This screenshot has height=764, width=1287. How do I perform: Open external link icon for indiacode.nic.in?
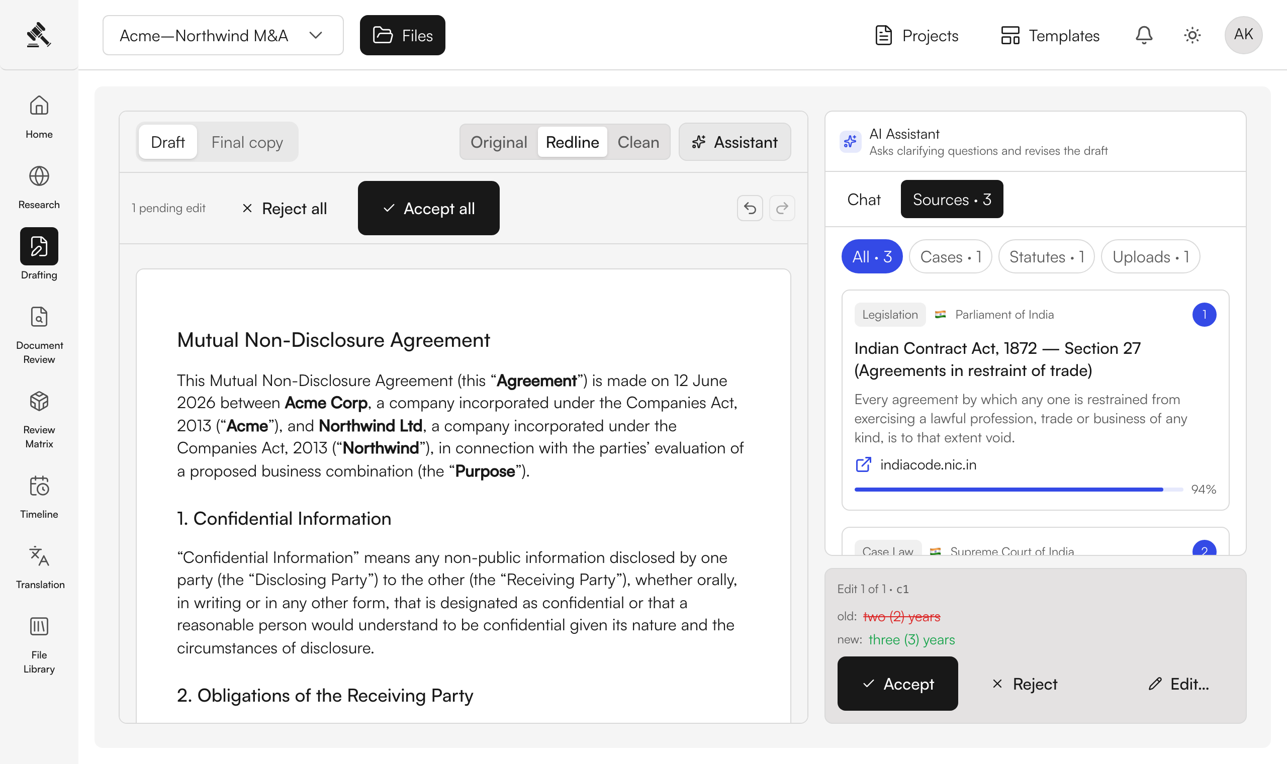click(863, 464)
